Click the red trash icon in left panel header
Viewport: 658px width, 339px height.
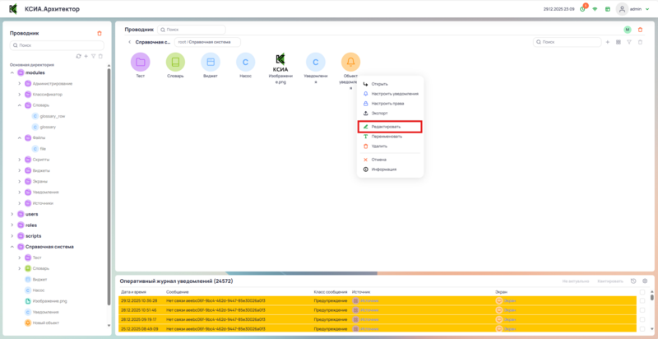[100, 33]
